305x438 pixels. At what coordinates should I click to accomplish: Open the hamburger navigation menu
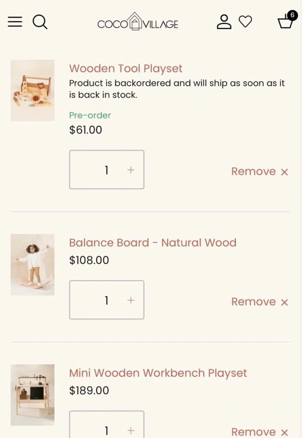click(15, 21)
